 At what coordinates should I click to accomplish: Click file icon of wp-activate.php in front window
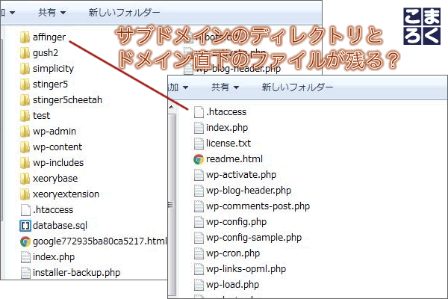click(x=199, y=175)
